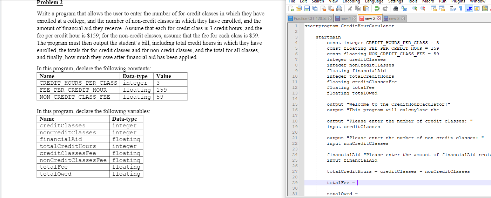Image resolution: width=491 pixels, height=198 pixels.
Task: Click 'nonCreditClassesFee' cell in variables table
Action: click(72, 160)
